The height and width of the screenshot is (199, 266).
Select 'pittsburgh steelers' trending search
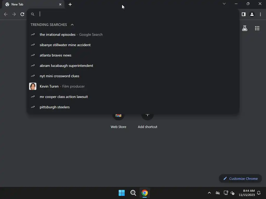click(133, 107)
